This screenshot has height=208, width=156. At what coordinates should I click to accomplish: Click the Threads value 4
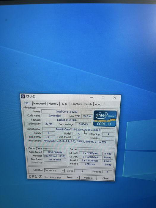tap(107, 172)
